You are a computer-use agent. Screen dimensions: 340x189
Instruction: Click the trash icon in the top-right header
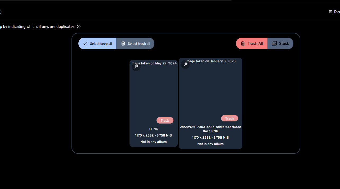click(x=330, y=11)
